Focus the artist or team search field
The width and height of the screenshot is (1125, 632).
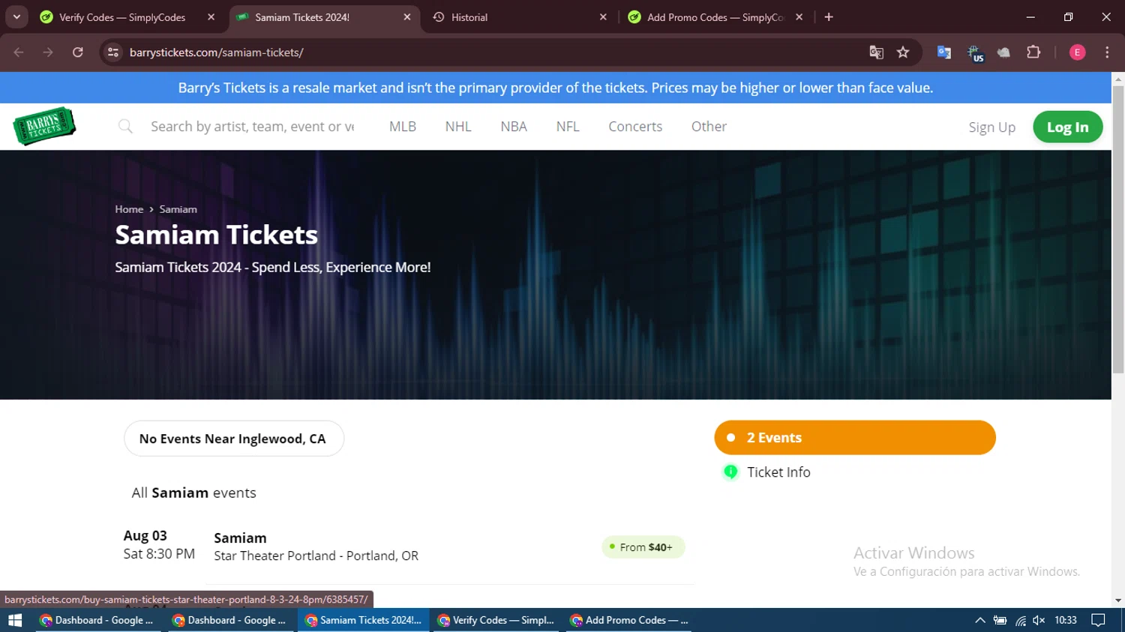pyautogui.click(x=253, y=127)
